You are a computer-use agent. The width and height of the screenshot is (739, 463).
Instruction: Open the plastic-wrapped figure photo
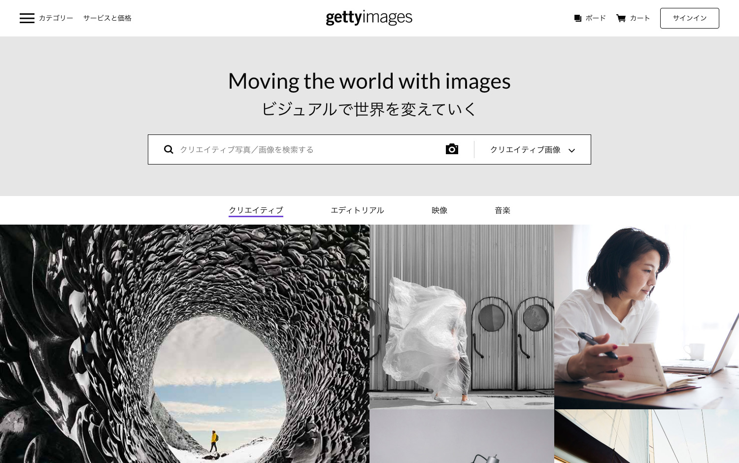(x=462, y=317)
